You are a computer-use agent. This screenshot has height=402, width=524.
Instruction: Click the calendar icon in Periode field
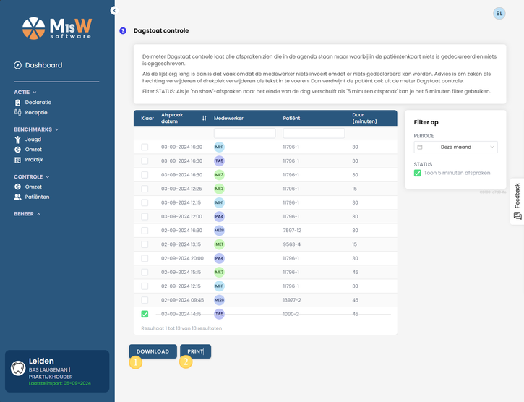pyautogui.click(x=420, y=147)
